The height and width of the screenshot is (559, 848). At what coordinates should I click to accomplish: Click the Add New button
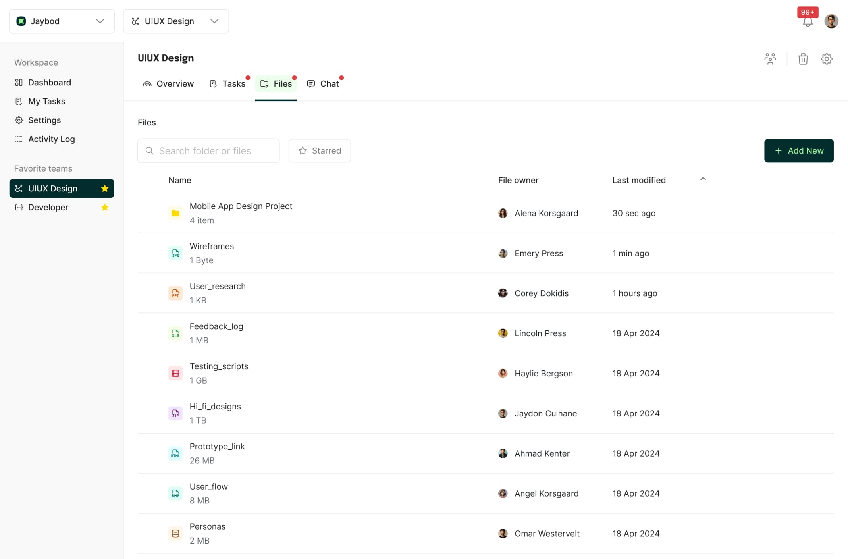click(799, 151)
